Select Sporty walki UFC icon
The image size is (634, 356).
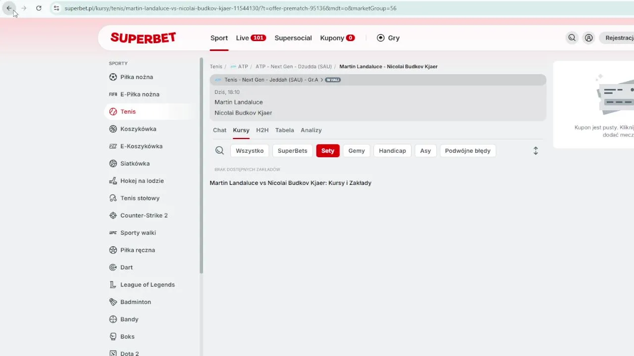point(113,233)
